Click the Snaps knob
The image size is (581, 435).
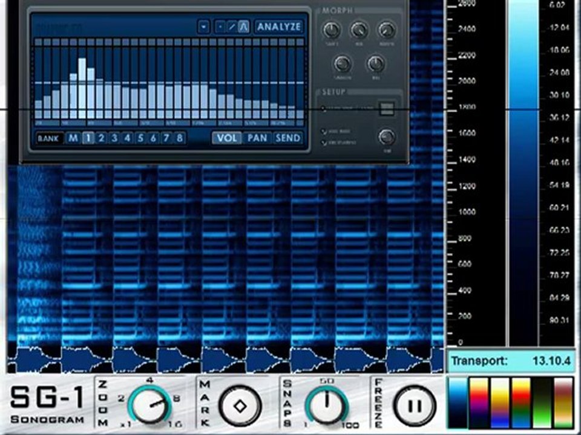pyautogui.click(x=327, y=405)
